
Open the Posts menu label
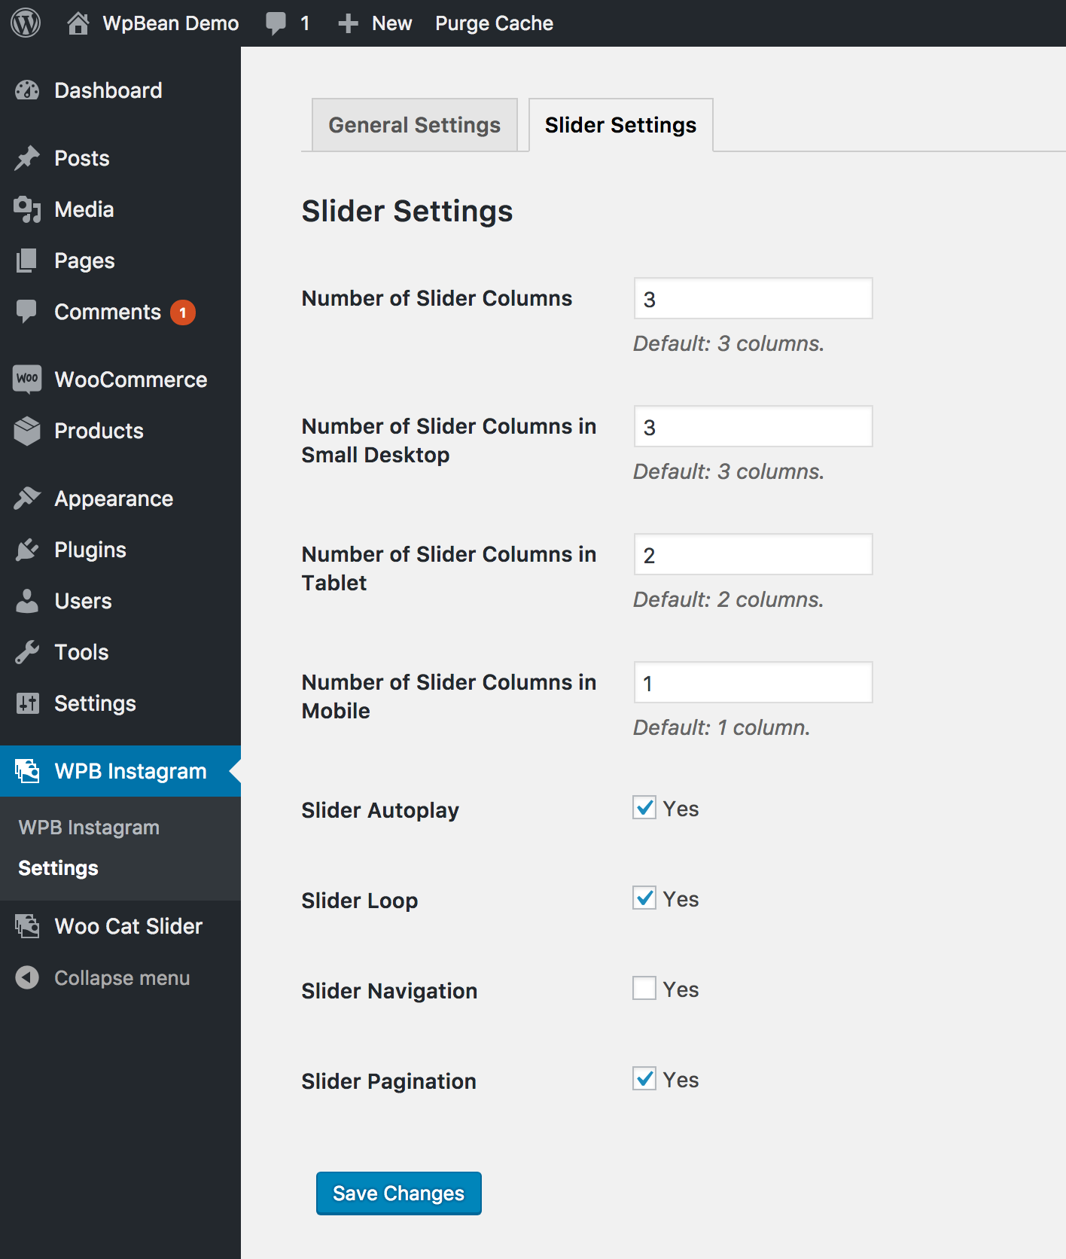(x=82, y=158)
